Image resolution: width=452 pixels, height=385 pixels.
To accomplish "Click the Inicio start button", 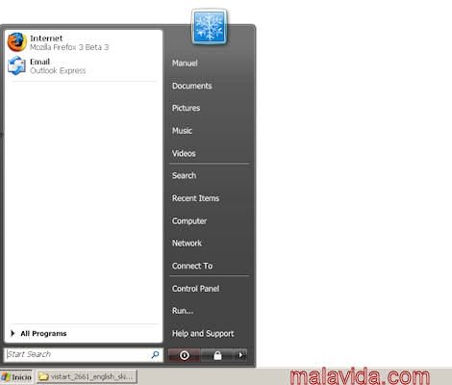I will [x=16, y=376].
